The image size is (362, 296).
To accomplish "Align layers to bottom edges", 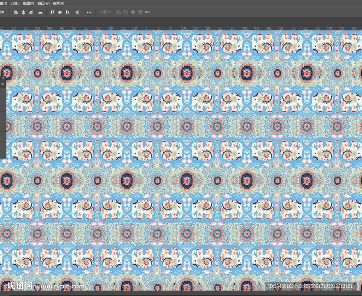I will [67, 12].
